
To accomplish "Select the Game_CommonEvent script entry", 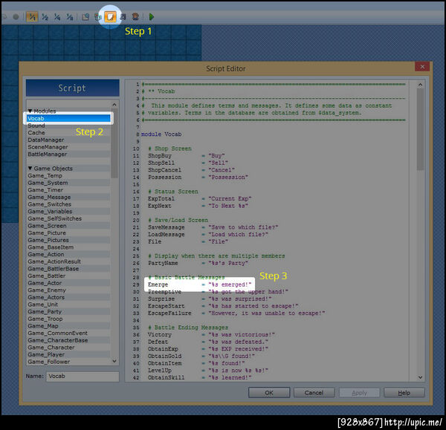I will click(x=68, y=333).
